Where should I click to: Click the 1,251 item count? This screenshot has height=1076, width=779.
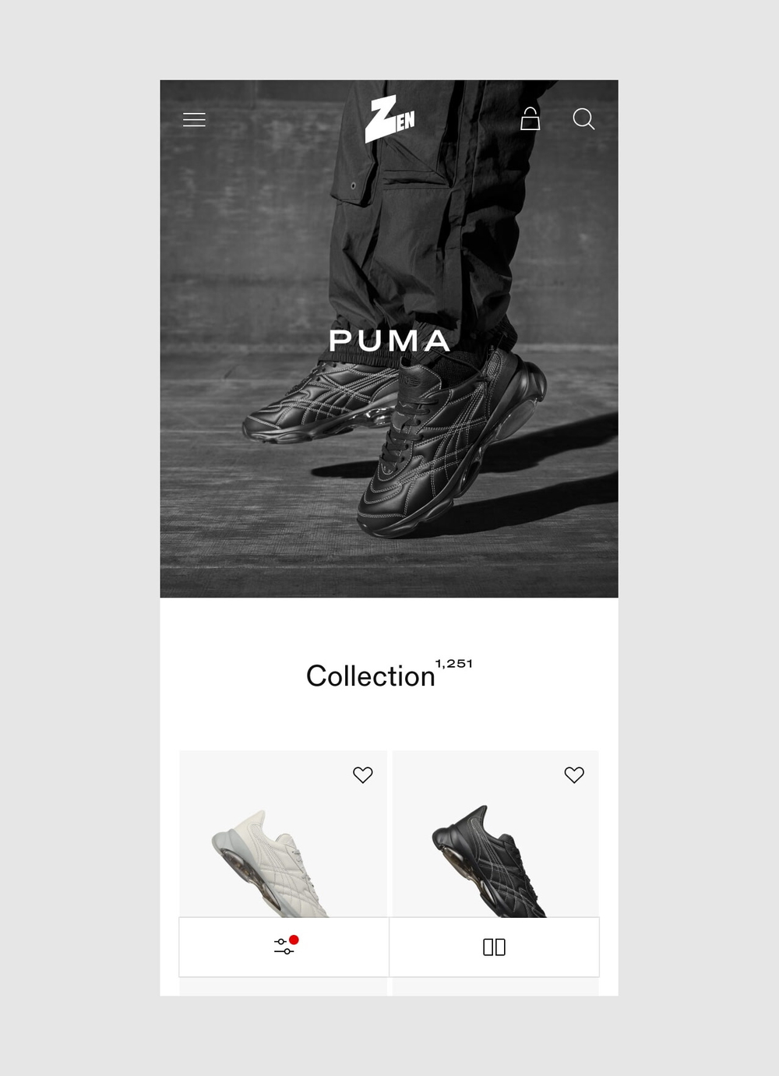click(x=454, y=664)
